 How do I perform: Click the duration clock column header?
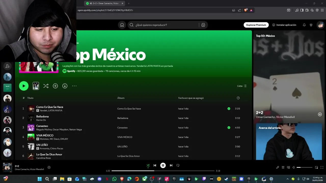pos(238,98)
